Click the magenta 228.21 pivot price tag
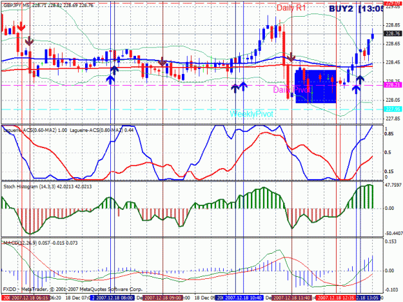Image resolution: width=403 pixels, height=302 pixels. [393, 85]
